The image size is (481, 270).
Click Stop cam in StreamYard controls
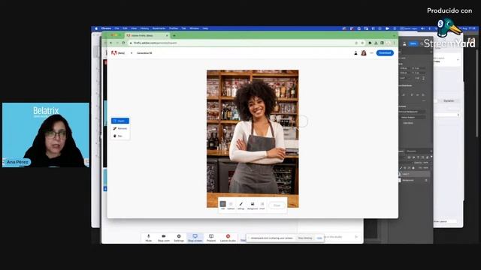coord(164,238)
